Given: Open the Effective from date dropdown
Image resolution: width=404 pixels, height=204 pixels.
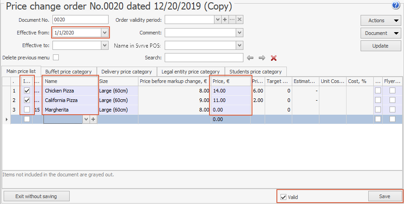Looking at the screenshot, I should (x=105, y=33).
